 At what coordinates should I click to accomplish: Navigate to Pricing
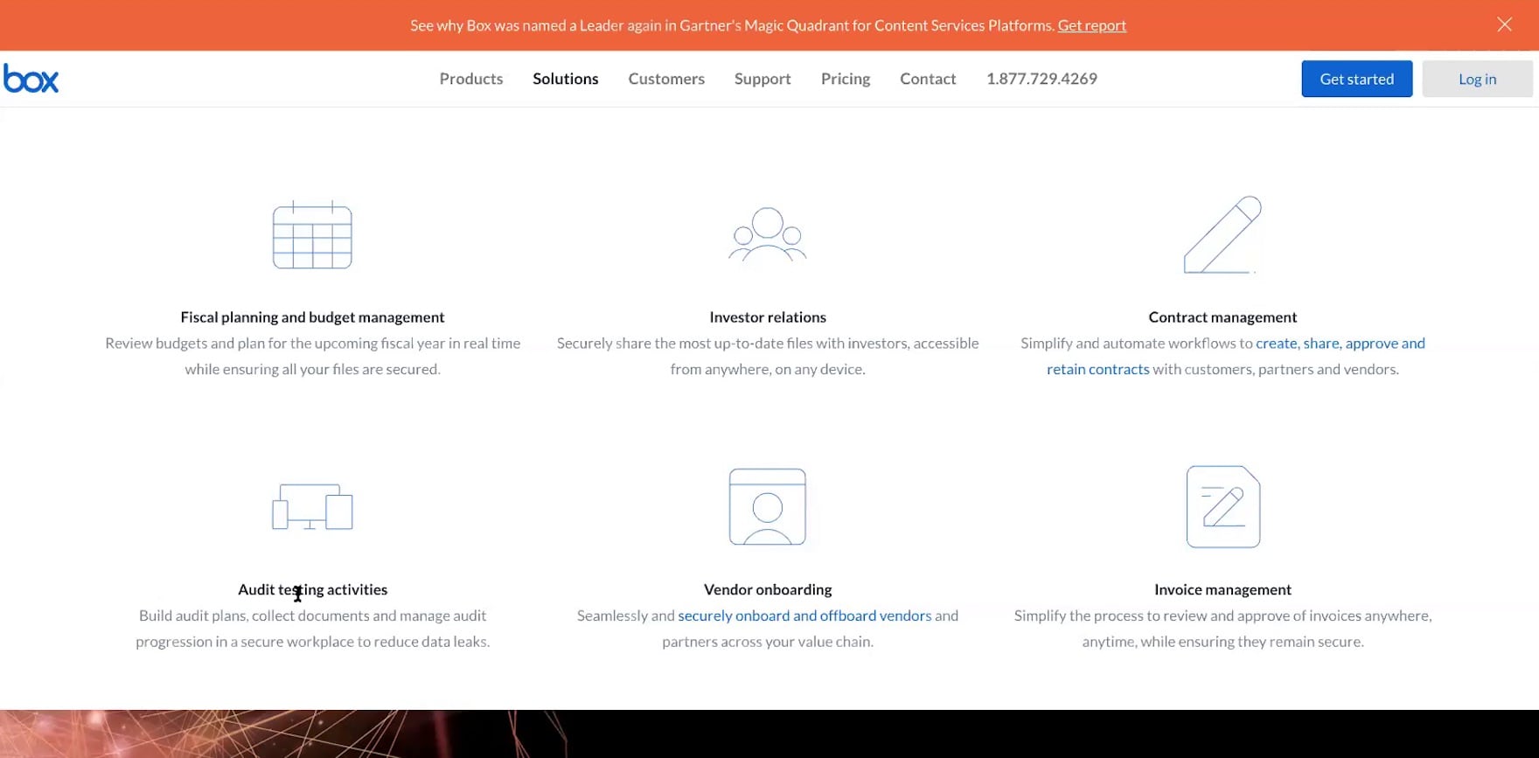(845, 79)
